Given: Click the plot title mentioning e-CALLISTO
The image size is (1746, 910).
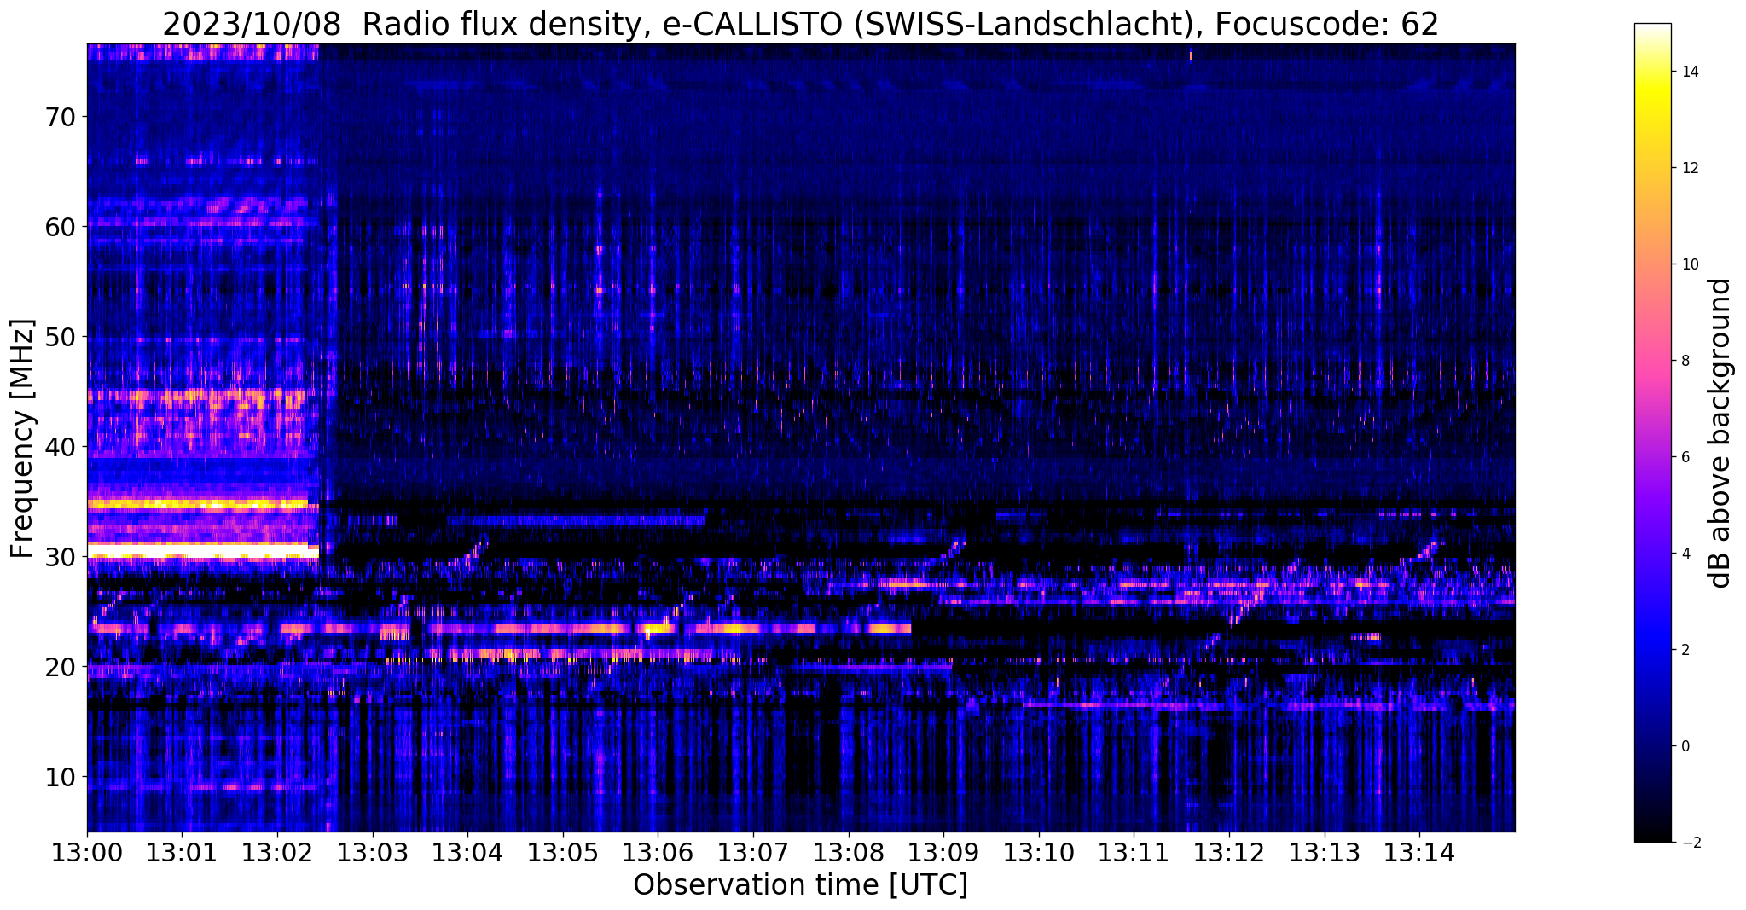Looking at the screenshot, I should (800, 24).
